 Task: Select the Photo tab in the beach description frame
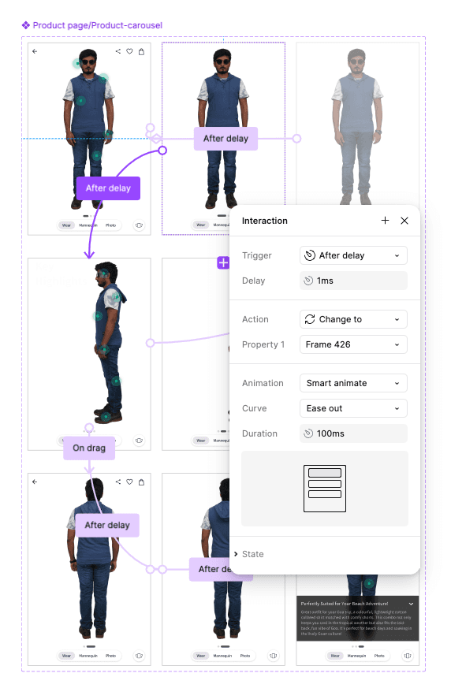coord(379,656)
